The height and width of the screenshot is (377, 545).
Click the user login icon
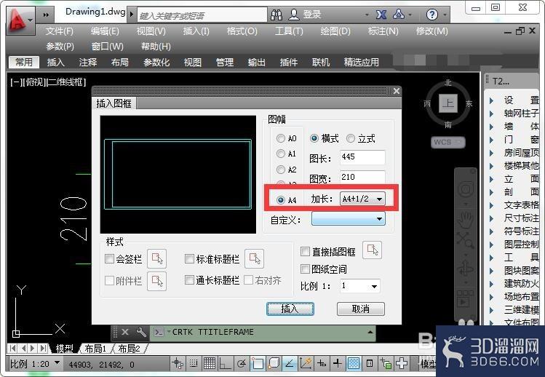(294, 15)
